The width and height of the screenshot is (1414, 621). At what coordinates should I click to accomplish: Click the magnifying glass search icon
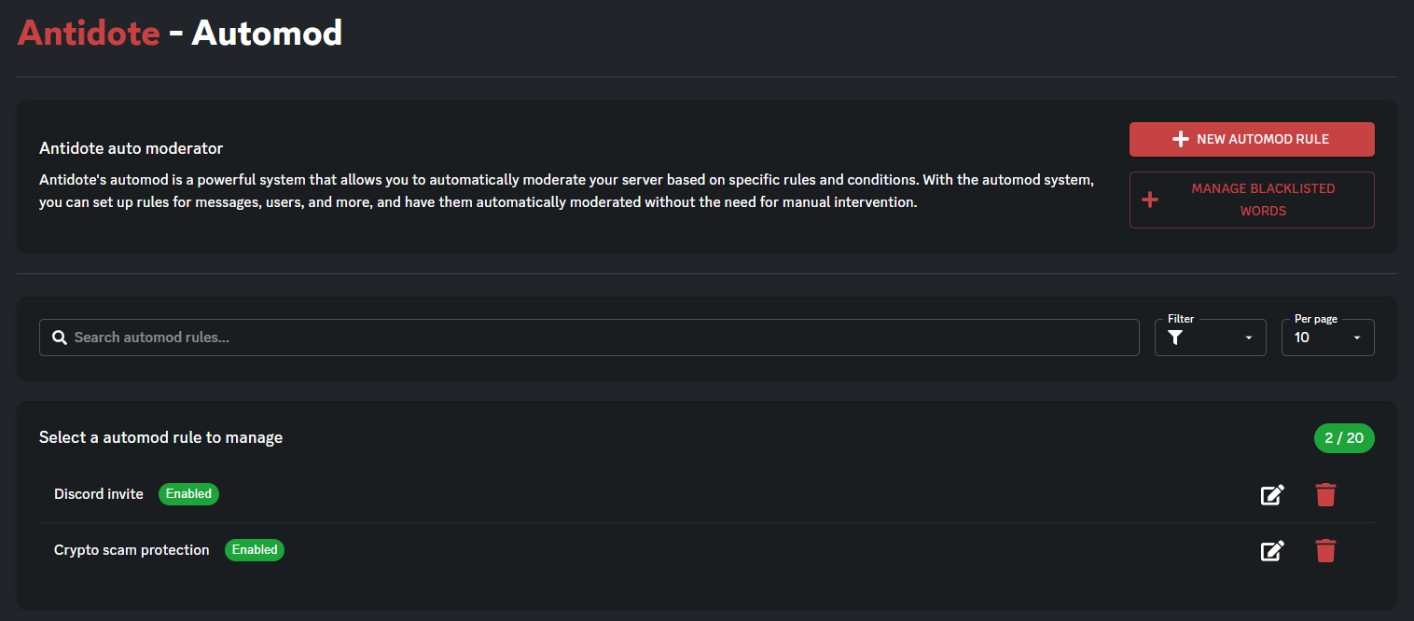tap(59, 338)
